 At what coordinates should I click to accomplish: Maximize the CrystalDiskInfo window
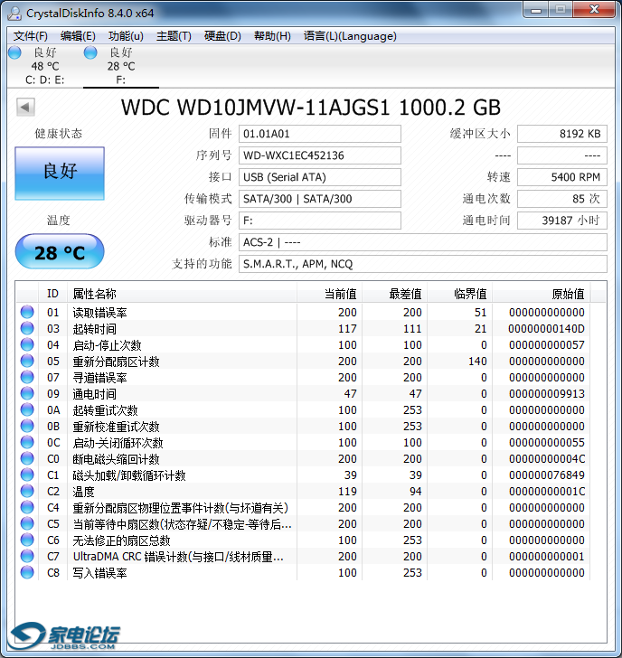[560, 9]
